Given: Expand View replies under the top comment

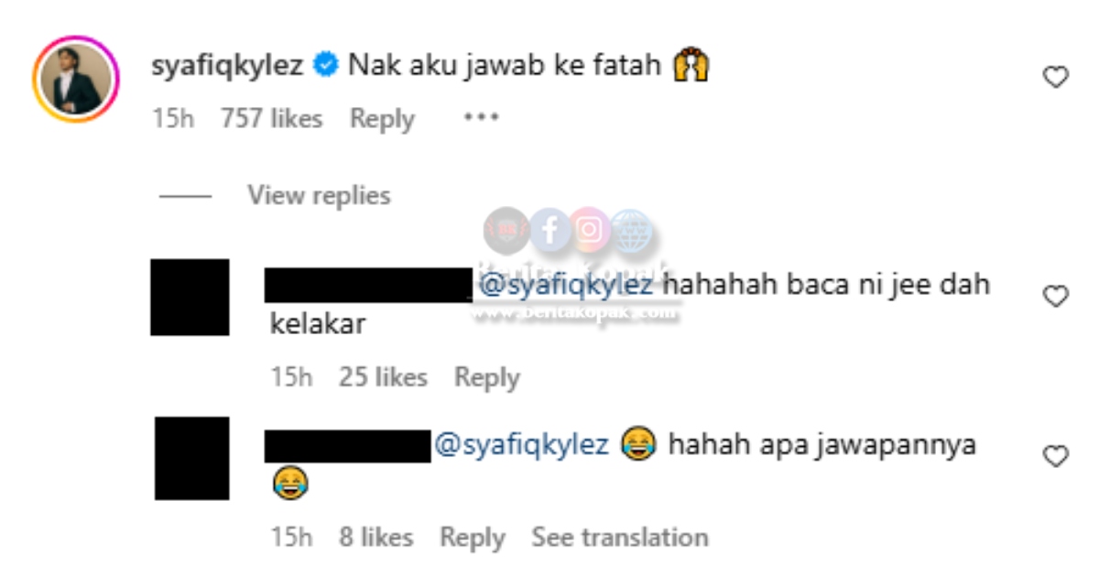Looking at the screenshot, I should tap(319, 195).
